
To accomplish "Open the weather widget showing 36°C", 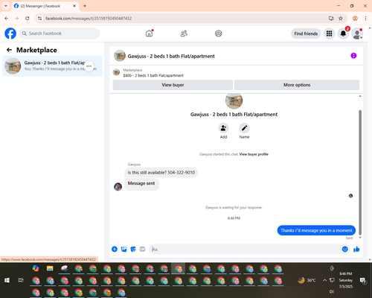I will click(x=307, y=280).
